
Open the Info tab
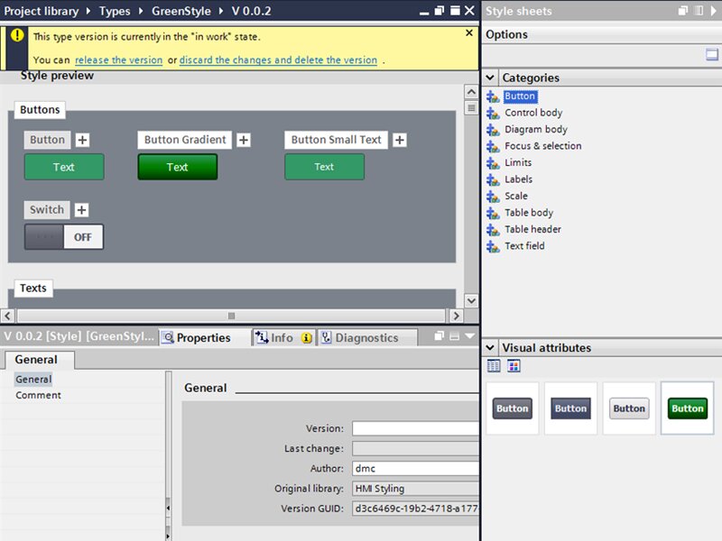[x=284, y=337]
